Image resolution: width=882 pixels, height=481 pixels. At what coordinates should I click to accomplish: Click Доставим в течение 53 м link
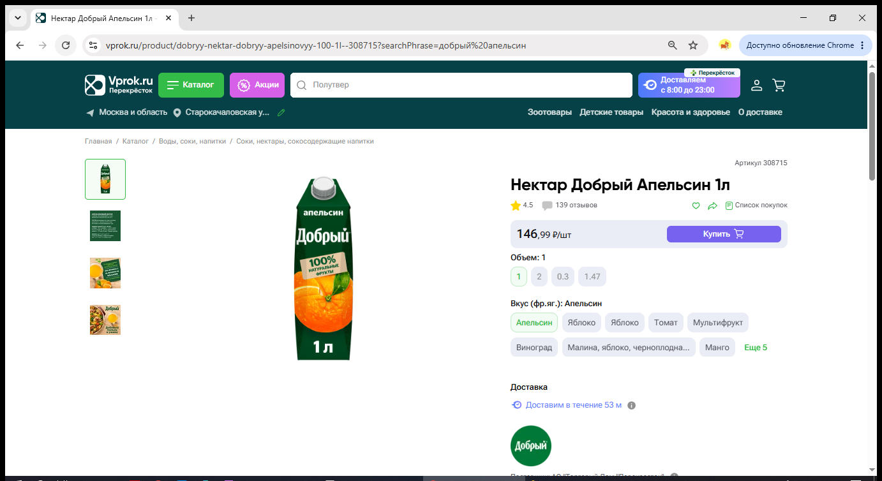coord(573,405)
